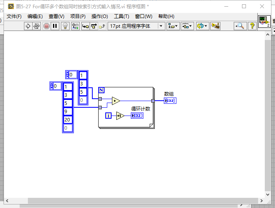
Task: Click the Step Over button
Action: click(94, 26)
